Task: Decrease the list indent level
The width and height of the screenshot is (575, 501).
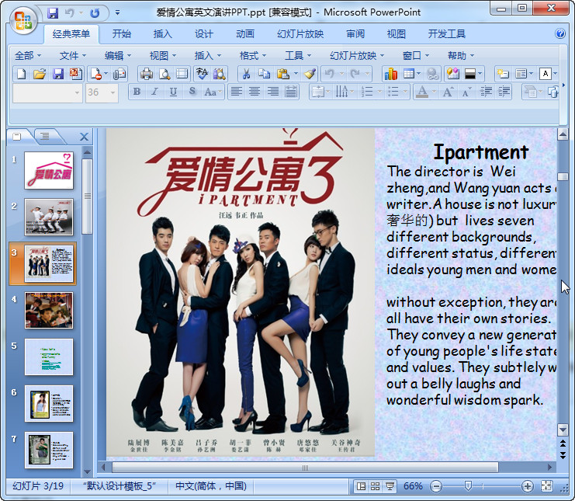Action: (x=487, y=92)
